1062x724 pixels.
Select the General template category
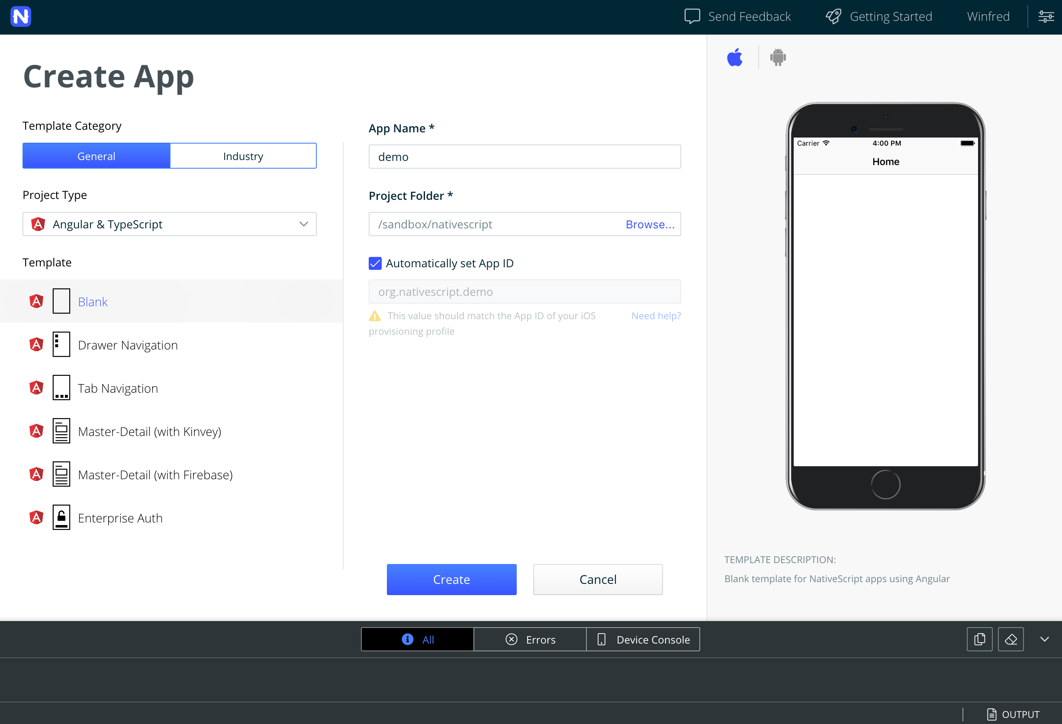pyautogui.click(x=96, y=156)
